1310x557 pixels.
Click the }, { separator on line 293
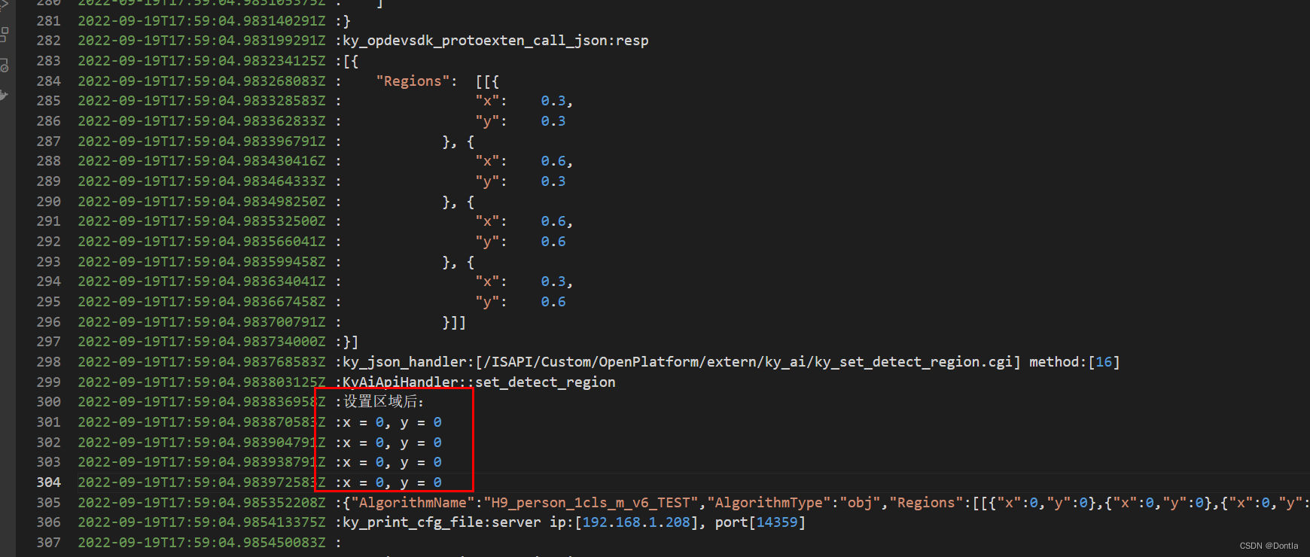458,262
